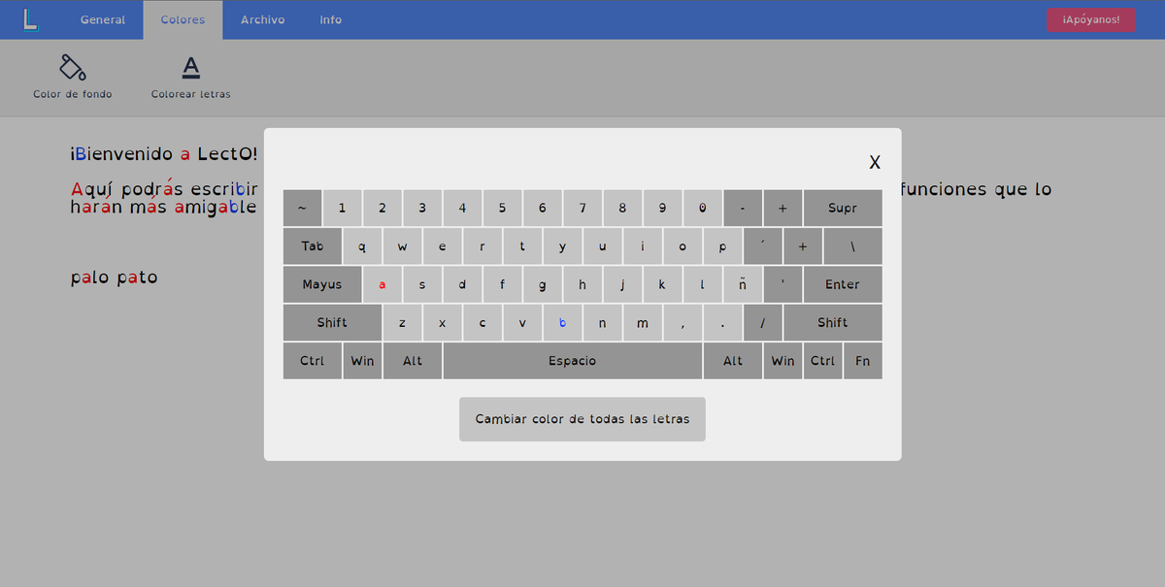Select the letter c key
This screenshot has height=587, width=1165.
pyautogui.click(x=483, y=322)
